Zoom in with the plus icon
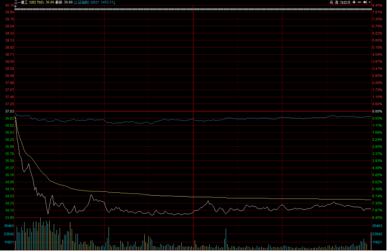387x251 pixels. click(x=354, y=2)
